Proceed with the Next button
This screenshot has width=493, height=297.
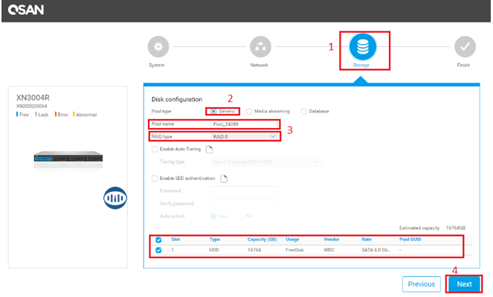465,284
